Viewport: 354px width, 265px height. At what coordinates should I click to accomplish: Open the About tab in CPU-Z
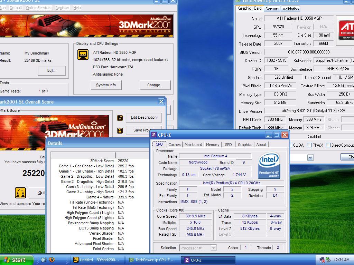(261, 145)
